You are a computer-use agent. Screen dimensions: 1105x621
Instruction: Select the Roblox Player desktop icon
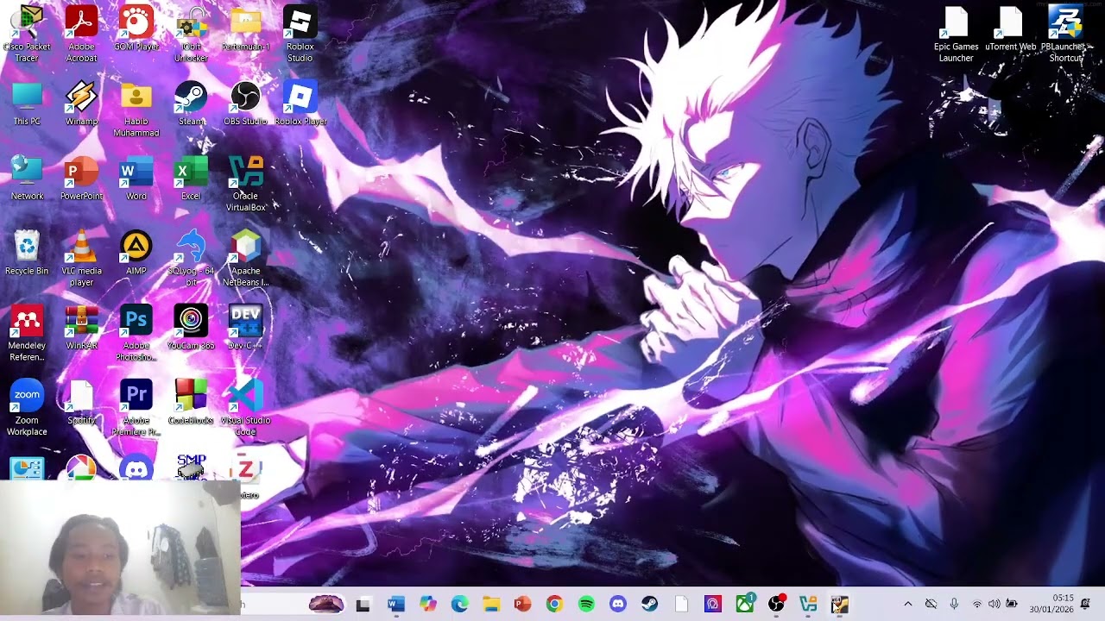(300, 103)
